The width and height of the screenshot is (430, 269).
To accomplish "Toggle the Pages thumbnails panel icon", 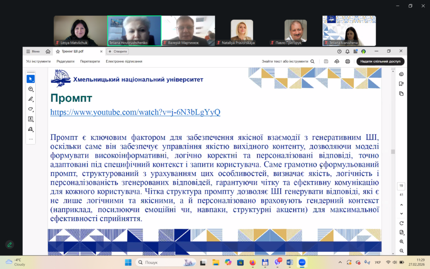I will 401,93.
